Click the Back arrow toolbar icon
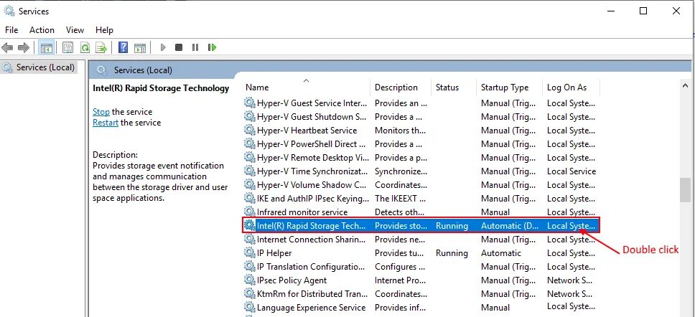 coord(7,47)
